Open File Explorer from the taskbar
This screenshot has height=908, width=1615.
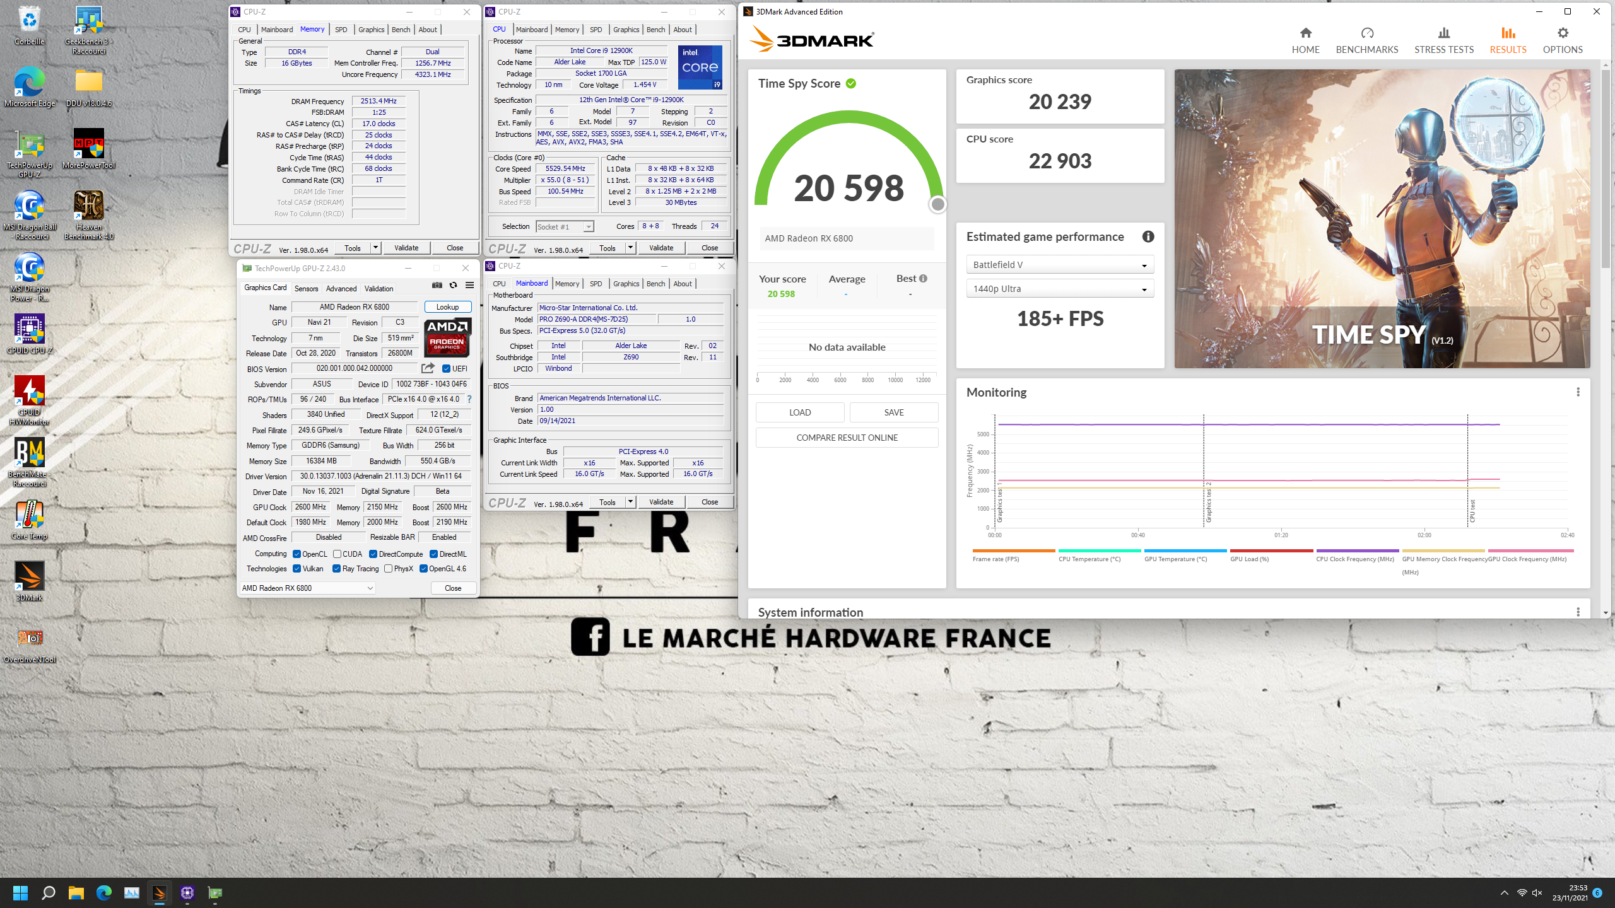(x=76, y=893)
